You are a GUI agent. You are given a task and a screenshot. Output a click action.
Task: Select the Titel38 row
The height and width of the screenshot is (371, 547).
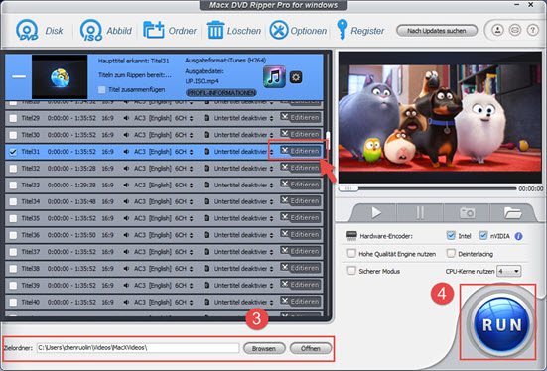(164, 269)
